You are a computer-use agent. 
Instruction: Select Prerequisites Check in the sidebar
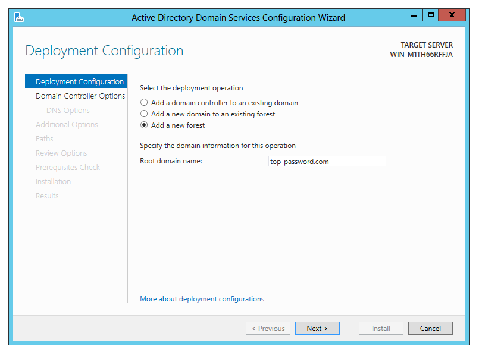click(68, 168)
